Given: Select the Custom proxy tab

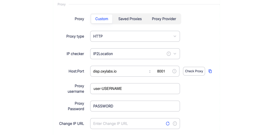Looking at the screenshot, I should [x=102, y=19].
